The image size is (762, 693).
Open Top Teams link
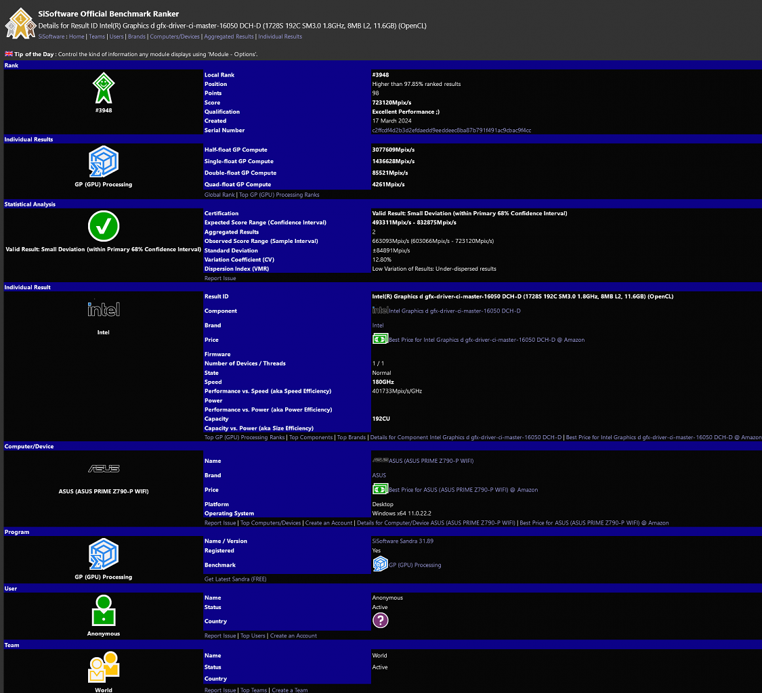point(254,690)
